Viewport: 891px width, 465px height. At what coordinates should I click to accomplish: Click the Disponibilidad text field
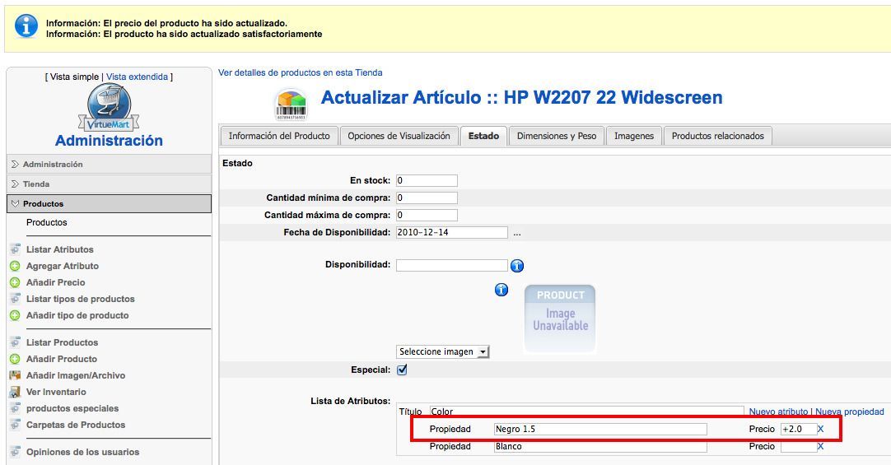point(452,265)
